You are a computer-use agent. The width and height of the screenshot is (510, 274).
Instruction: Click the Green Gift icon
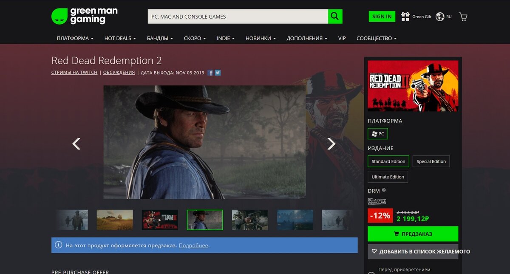[405, 16]
